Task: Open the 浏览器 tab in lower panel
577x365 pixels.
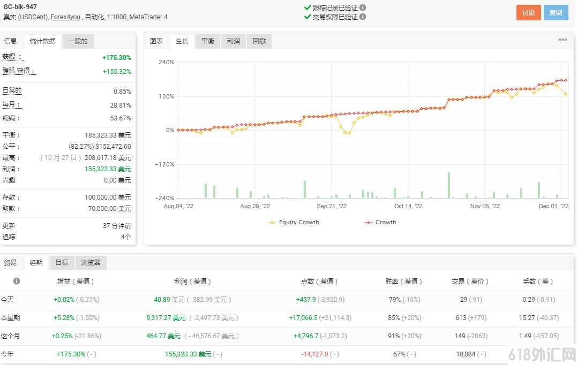Action: click(x=91, y=262)
